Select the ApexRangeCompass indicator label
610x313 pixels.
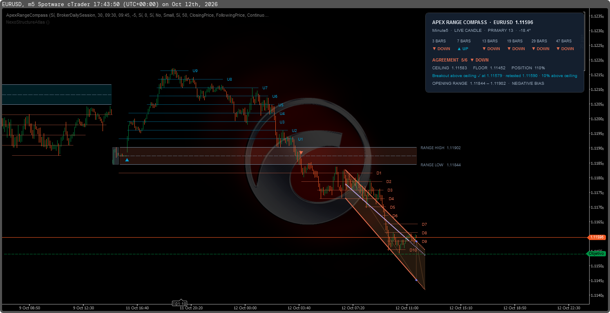point(137,15)
